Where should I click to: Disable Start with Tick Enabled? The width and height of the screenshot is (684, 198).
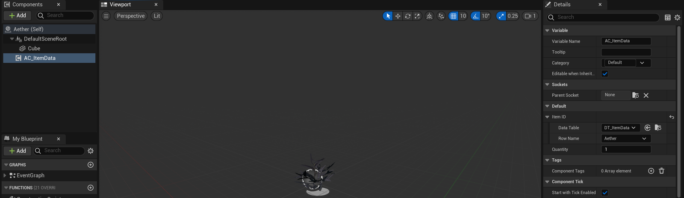coord(604,192)
